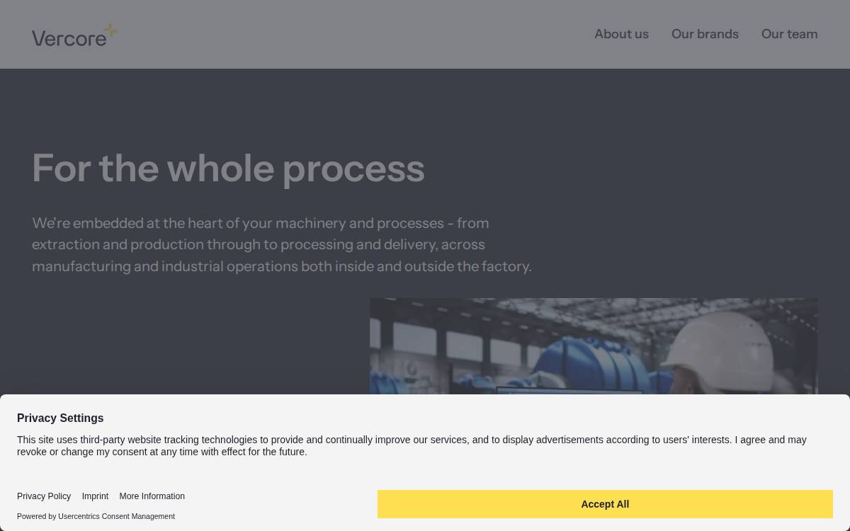
Task: Click the Privacy Settings title
Action: click(60, 418)
